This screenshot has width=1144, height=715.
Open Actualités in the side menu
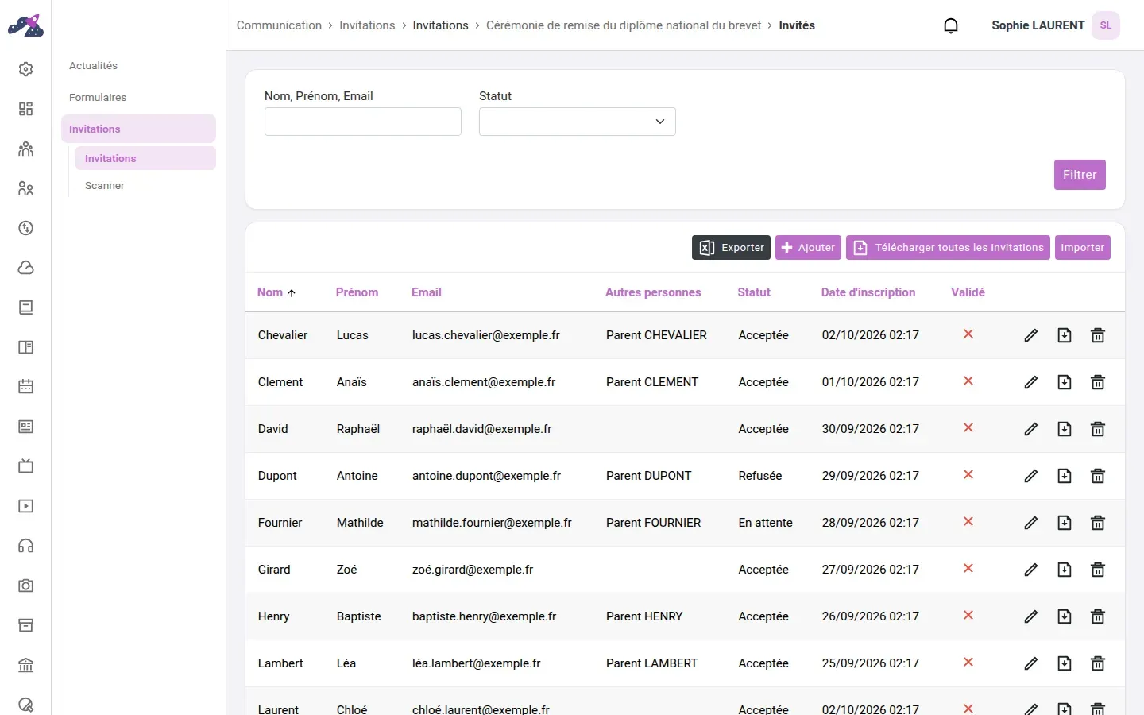[x=93, y=66]
